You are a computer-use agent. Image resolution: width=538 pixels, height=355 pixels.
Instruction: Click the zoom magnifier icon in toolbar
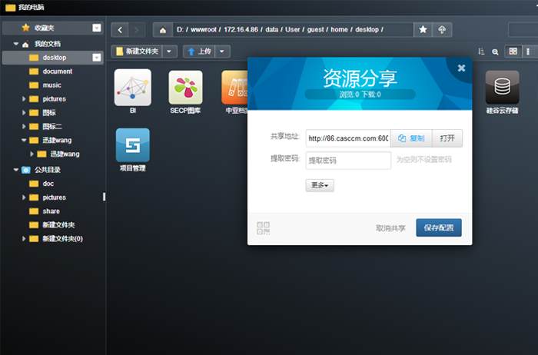coord(495,51)
